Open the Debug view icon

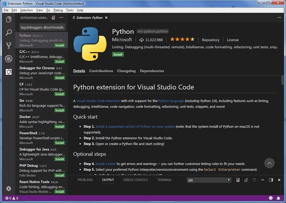9,59
